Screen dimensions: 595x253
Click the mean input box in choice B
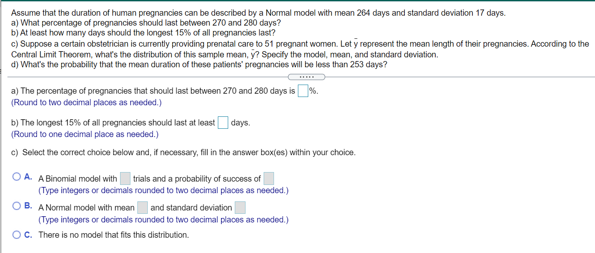(x=142, y=207)
